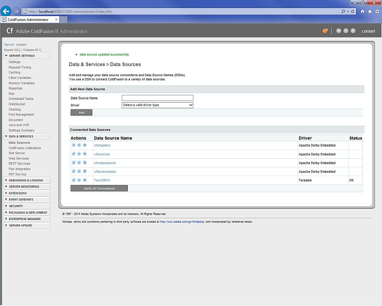This screenshot has width=382, height=306.
Task: Open browser tools gear icon
Action: coord(377,11)
